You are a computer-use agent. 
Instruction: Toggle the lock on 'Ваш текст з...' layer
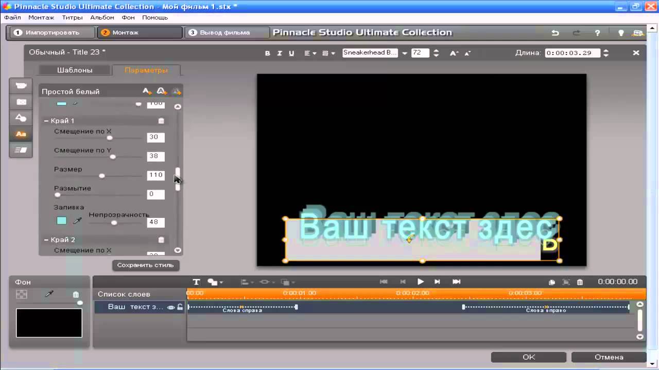click(x=180, y=307)
